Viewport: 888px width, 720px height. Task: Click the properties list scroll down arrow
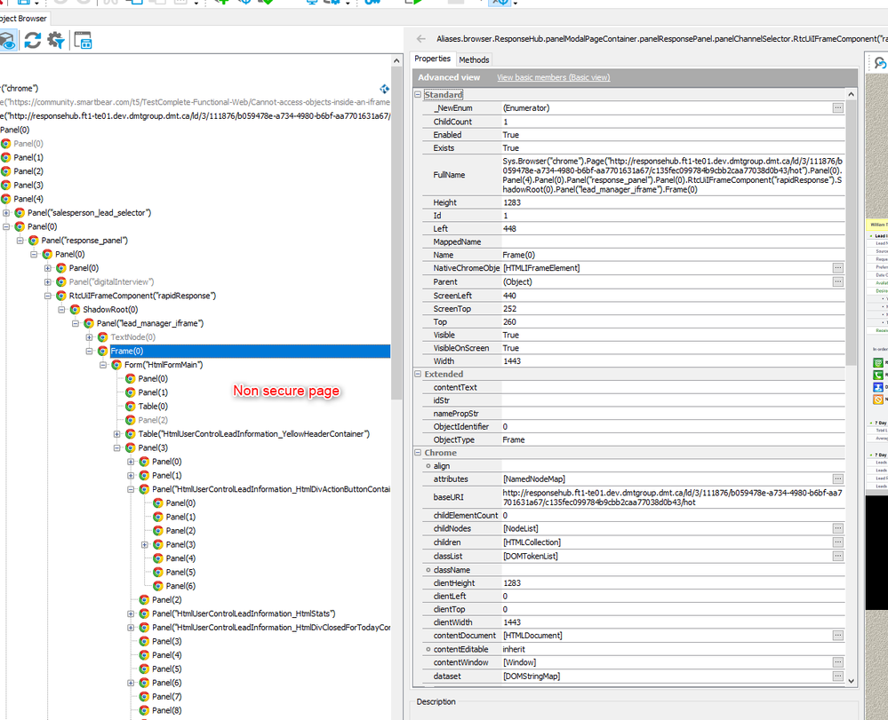pyautogui.click(x=852, y=681)
